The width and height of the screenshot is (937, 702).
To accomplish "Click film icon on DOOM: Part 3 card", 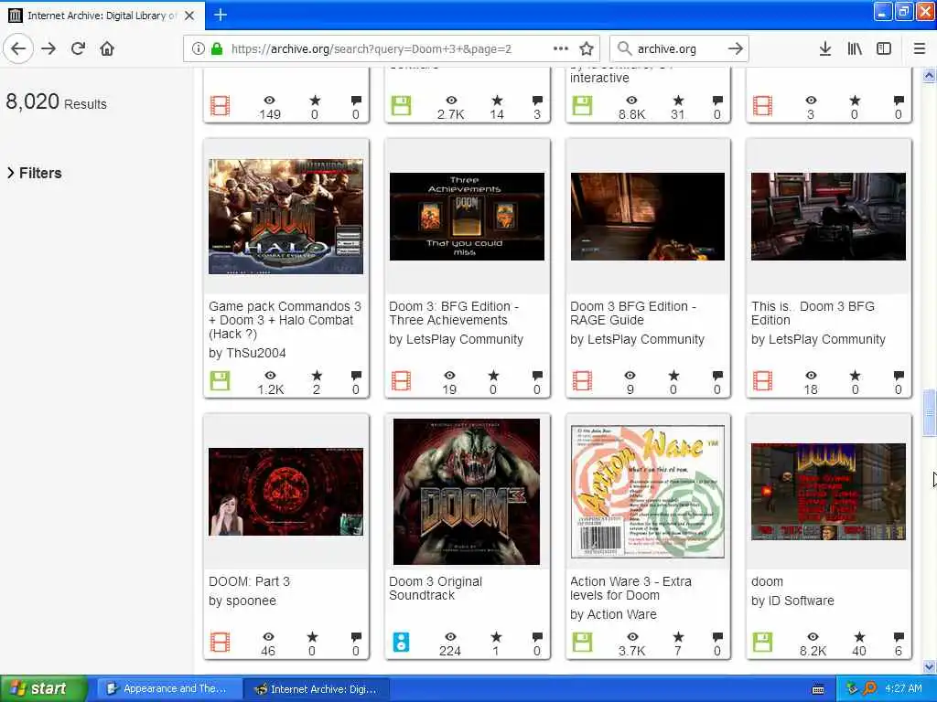I will [x=220, y=643].
